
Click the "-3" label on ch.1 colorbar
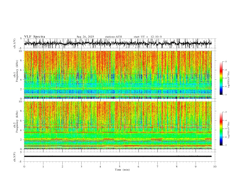pyautogui.click(x=225, y=61)
